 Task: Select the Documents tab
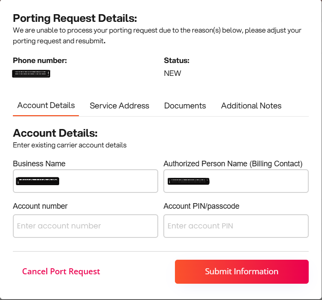pyautogui.click(x=185, y=106)
